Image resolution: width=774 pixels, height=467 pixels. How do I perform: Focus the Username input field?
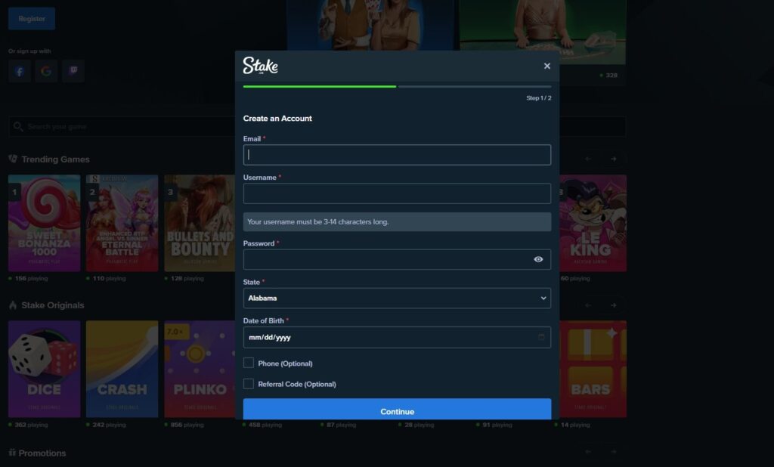coord(397,193)
